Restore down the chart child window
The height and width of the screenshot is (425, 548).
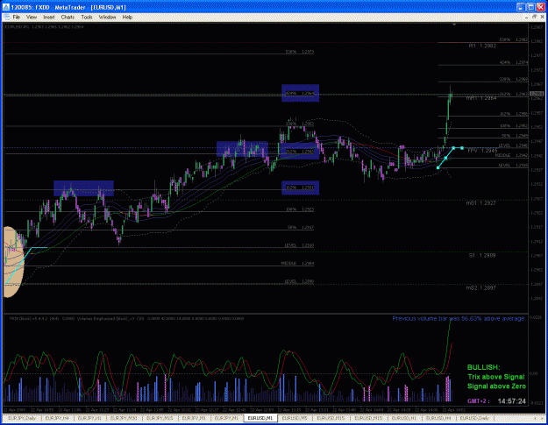(x=534, y=17)
